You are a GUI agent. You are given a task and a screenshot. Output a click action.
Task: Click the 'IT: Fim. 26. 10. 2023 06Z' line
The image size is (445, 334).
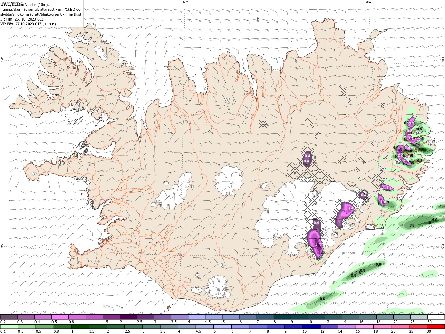[x=22, y=19]
